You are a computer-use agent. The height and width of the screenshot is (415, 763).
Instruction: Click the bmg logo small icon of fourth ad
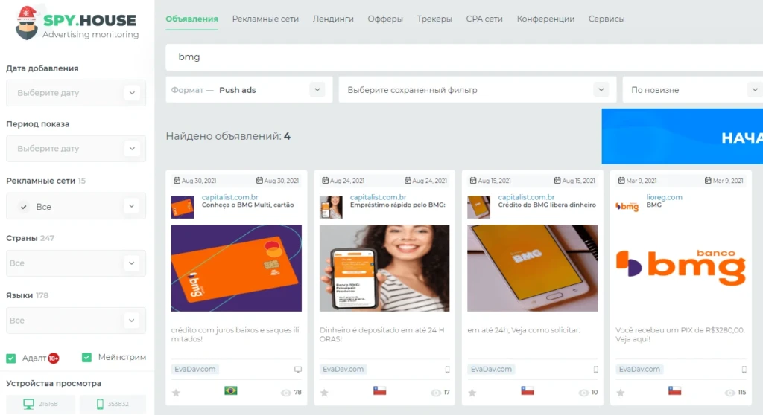(627, 207)
